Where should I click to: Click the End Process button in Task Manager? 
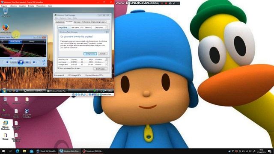pos(100,69)
